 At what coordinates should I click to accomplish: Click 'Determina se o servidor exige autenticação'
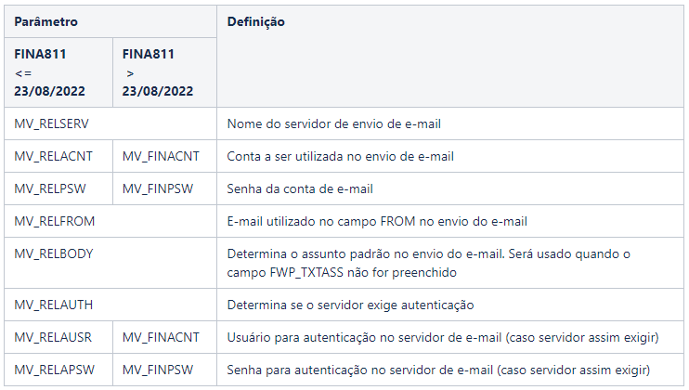click(350, 305)
